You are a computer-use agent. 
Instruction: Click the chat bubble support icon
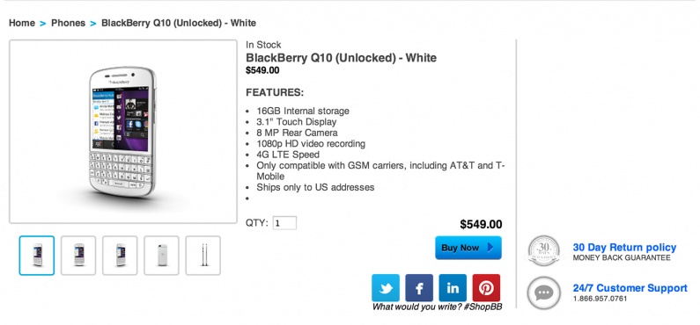click(x=543, y=293)
